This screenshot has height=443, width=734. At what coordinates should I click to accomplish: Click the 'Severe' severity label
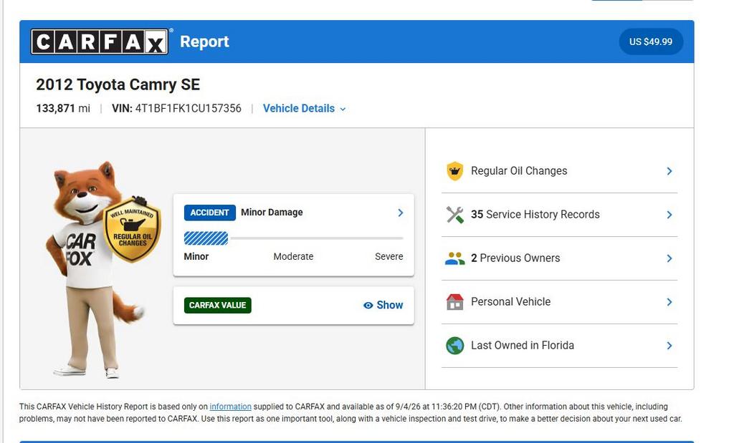[x=389, y=256]
